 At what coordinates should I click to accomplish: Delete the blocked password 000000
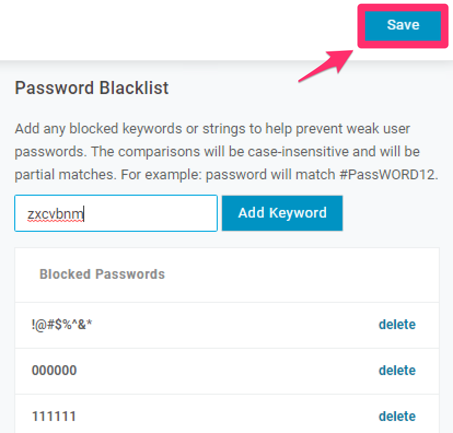(x=397, y=370)
